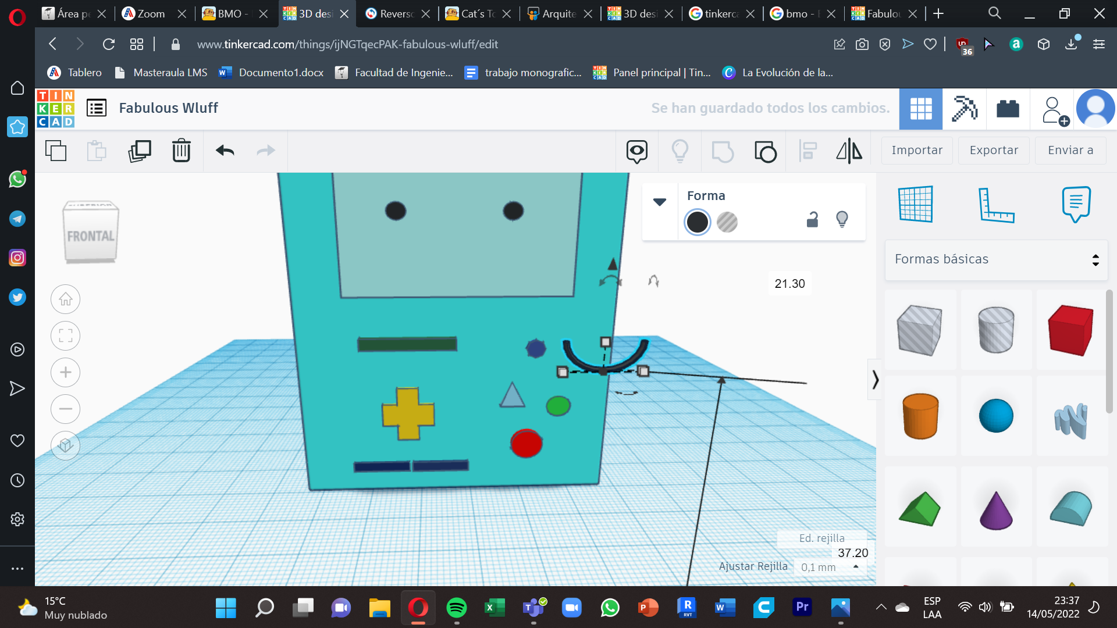
Task: Open the Panel principal Tinkercad bookmark
Action: coord(652,72)
